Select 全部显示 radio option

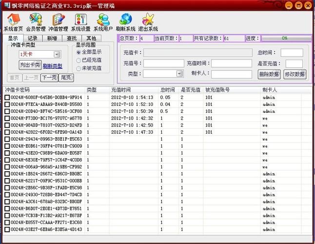(x=89, y=52)
